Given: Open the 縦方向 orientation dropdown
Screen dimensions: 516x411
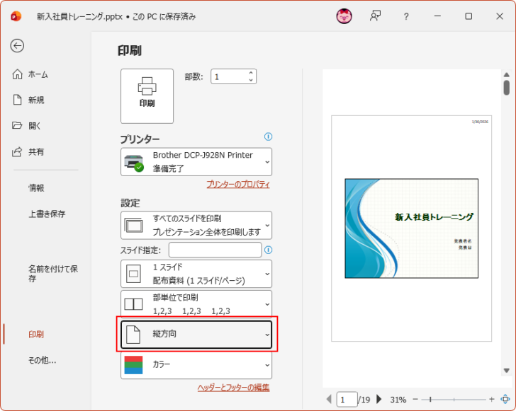Looking at the screenshot, I should tap(196, 335).
